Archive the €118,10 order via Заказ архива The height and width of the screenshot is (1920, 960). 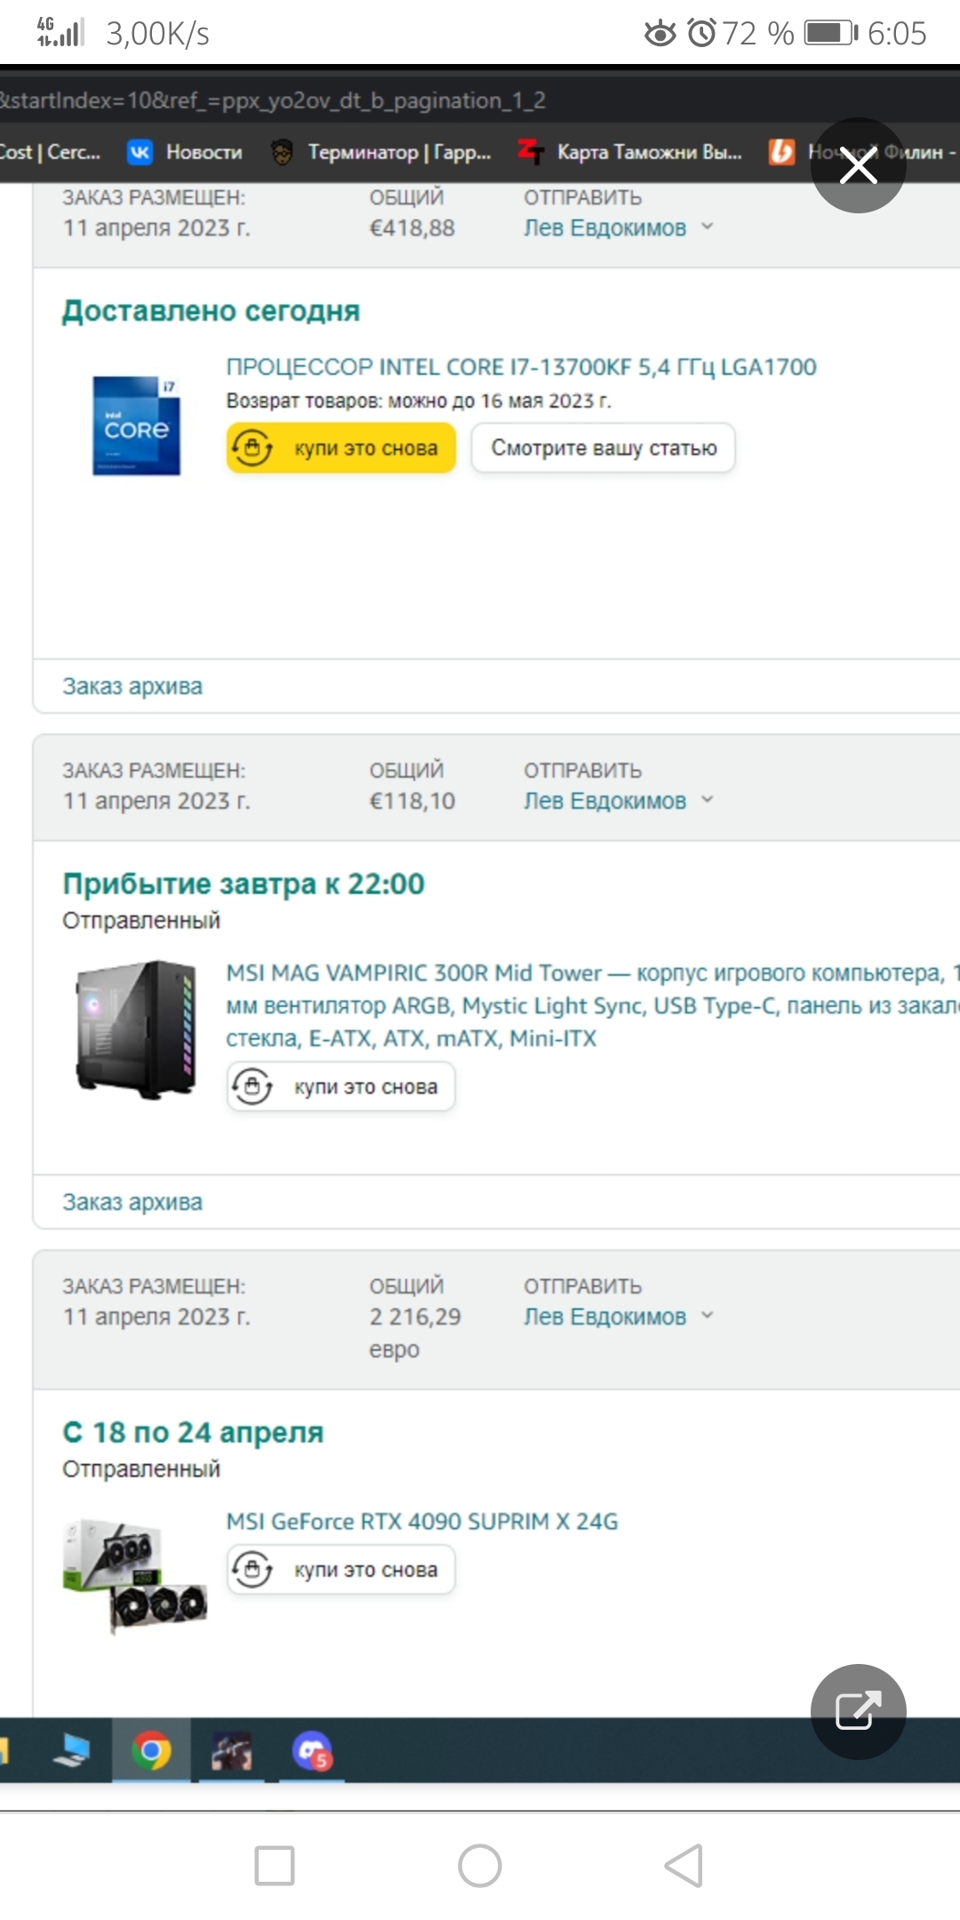132,1202
